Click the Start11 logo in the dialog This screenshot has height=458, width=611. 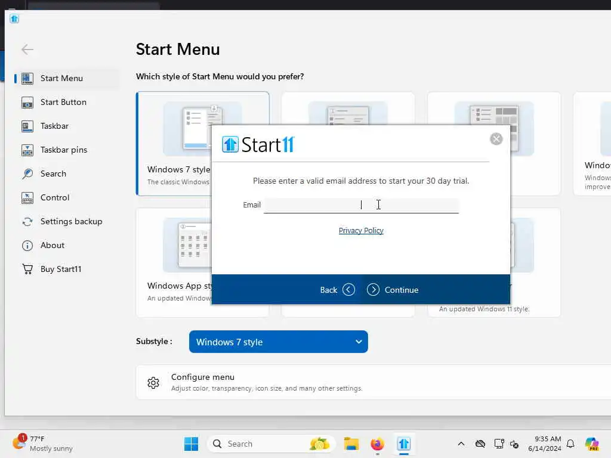(258, 144)
